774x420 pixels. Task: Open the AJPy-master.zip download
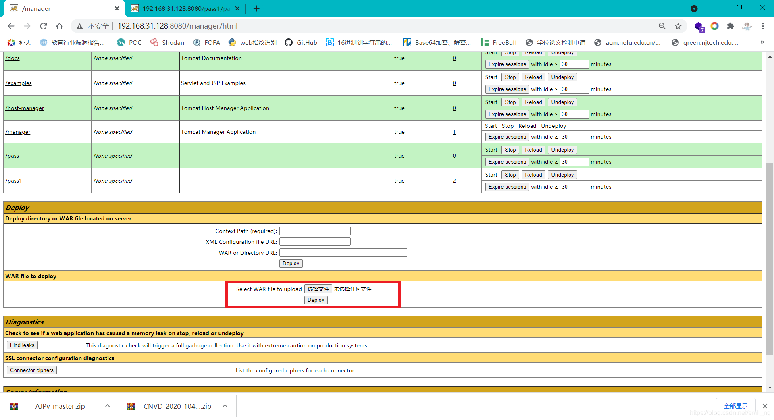(x=60, y=406)
